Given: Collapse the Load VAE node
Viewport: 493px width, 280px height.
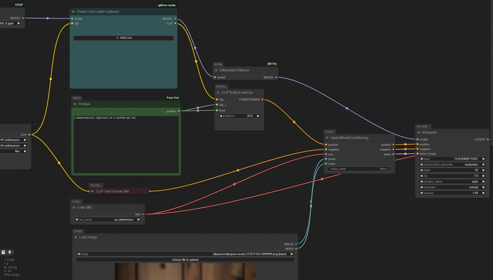Looking at the screenshot, I should [x=74, y=207].
